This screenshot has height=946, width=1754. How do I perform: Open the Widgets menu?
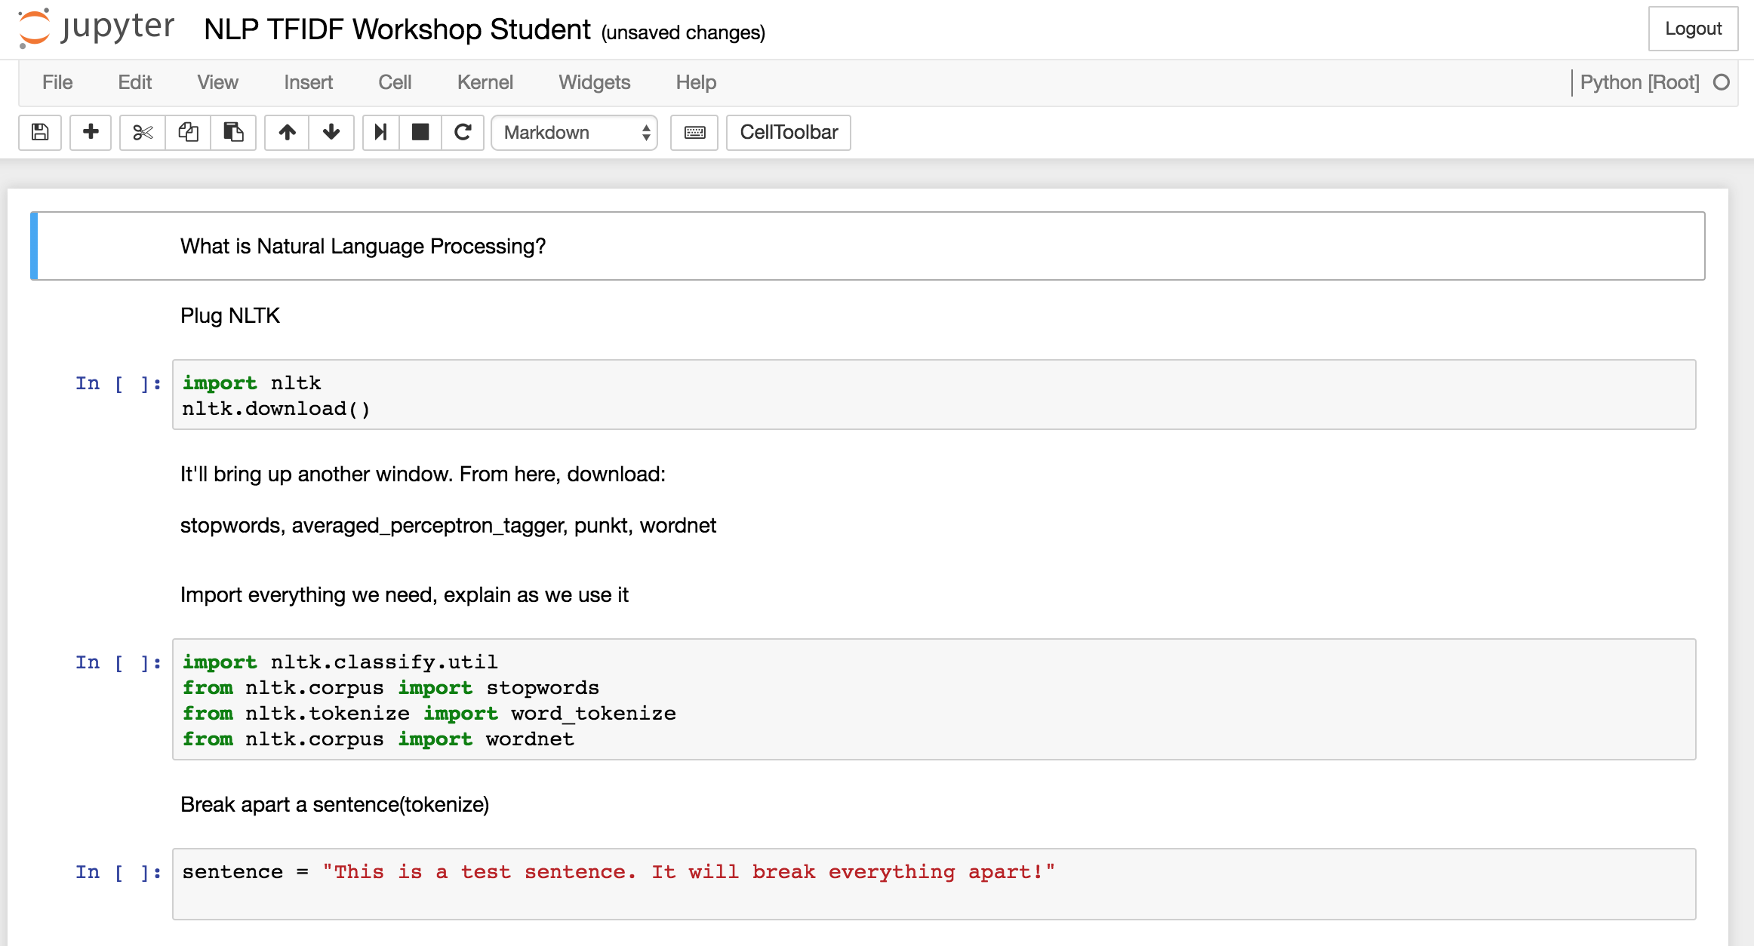click(594, 82)
